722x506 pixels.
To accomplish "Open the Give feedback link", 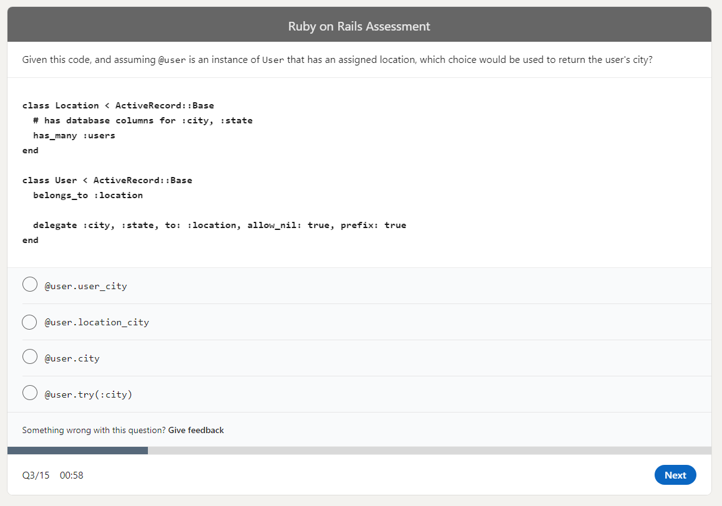I will click(x=196, y=430).
